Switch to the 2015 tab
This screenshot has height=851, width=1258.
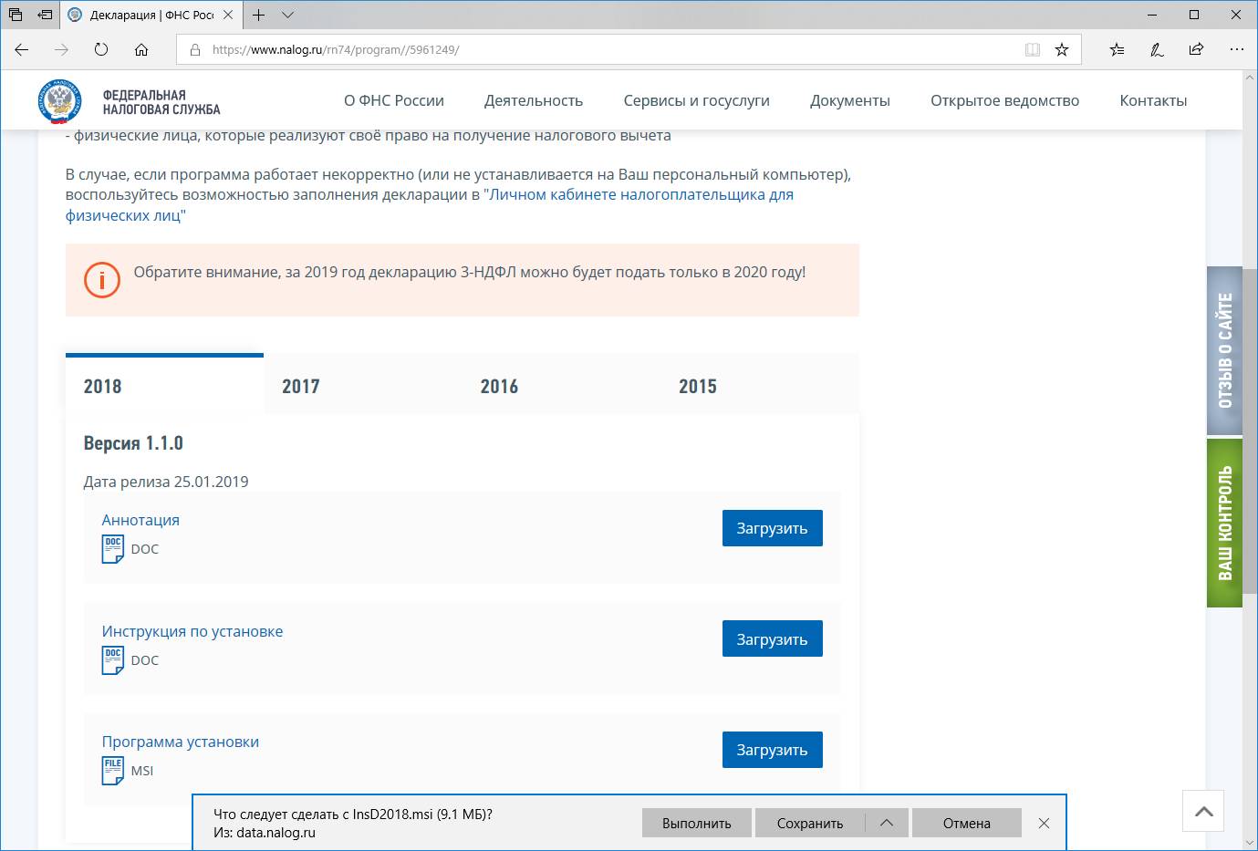coord(760,385)
